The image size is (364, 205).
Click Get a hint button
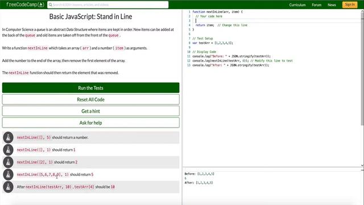(x=91, y=111)
